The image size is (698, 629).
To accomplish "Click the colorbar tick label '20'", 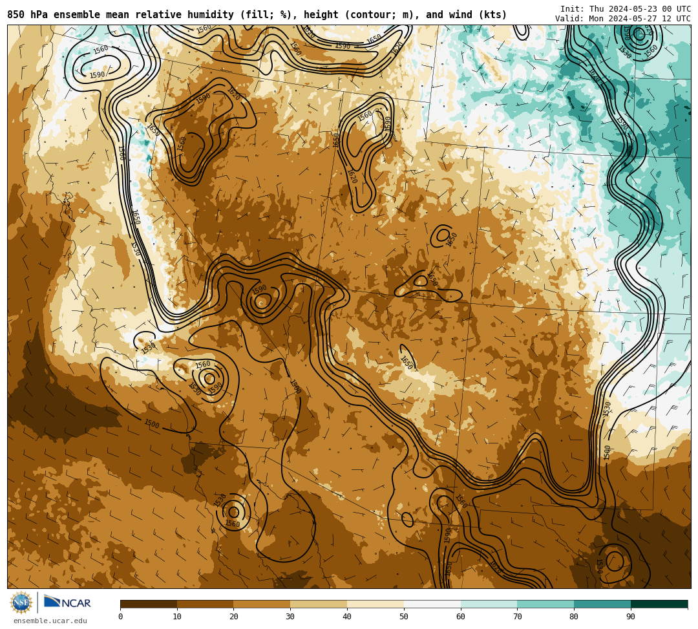I will coord(234,617).
